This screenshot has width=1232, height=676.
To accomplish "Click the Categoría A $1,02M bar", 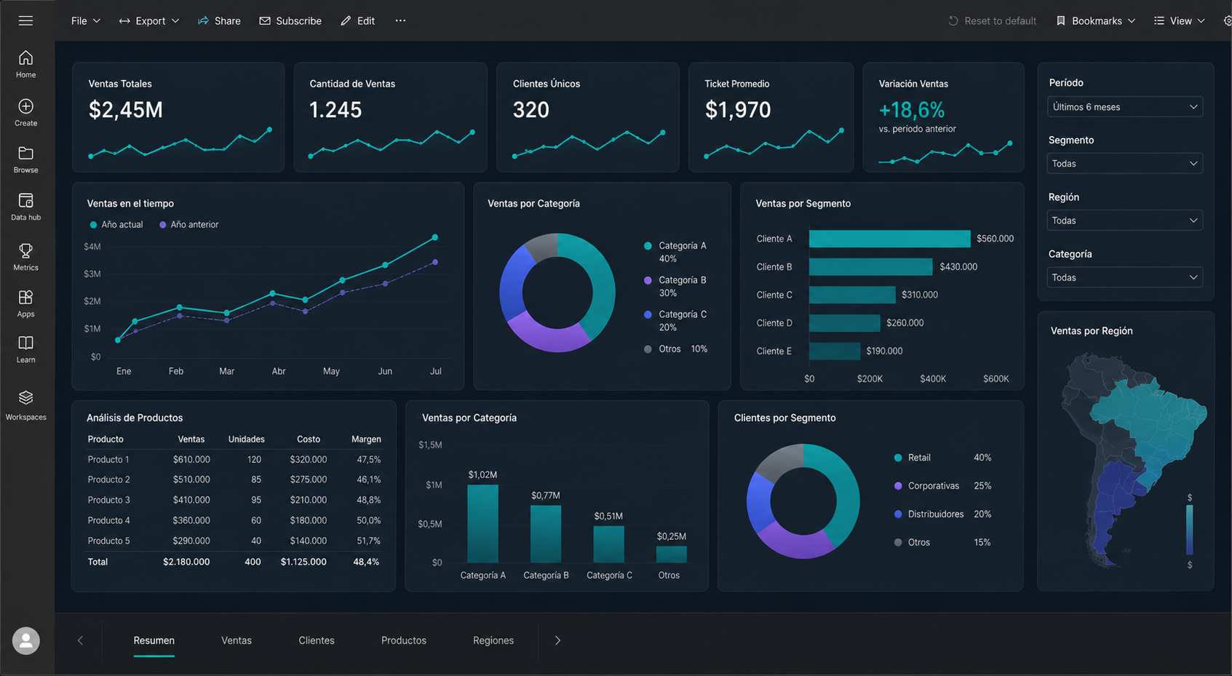I will (482, 524).
